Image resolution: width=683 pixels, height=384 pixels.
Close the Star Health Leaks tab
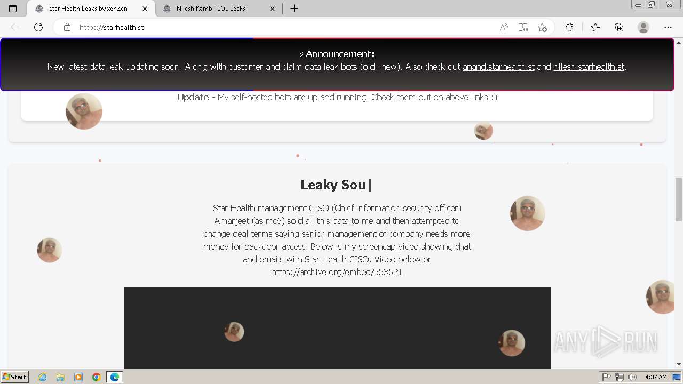coord(145,9)
